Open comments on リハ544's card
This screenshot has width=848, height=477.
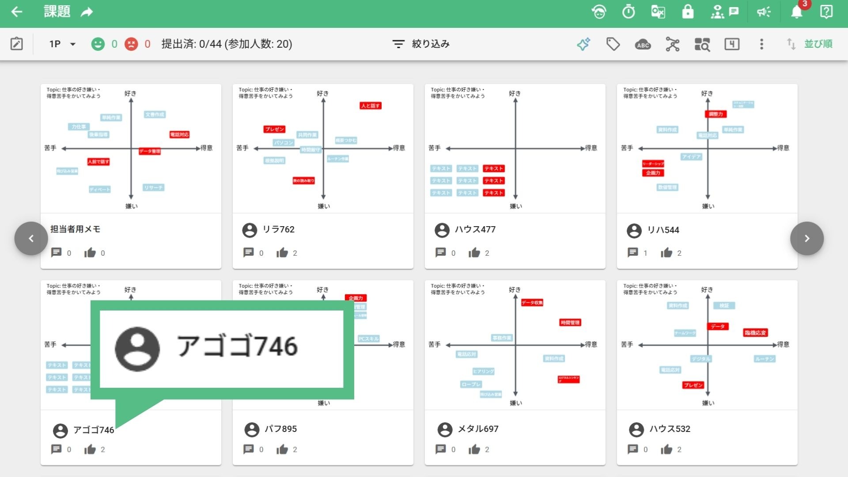633,253
